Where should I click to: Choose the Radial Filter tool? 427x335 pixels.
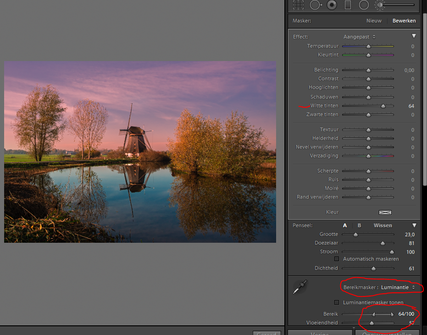tap(364, 5)
